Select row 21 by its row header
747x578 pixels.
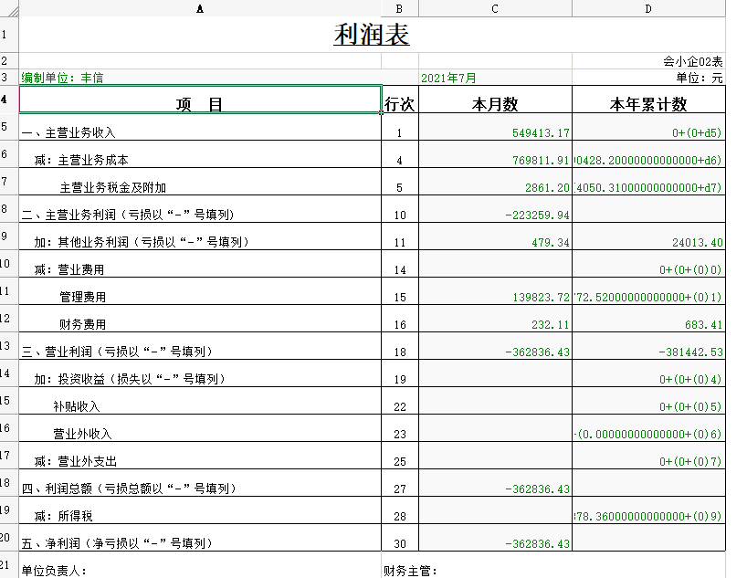(x=9, y=565)
